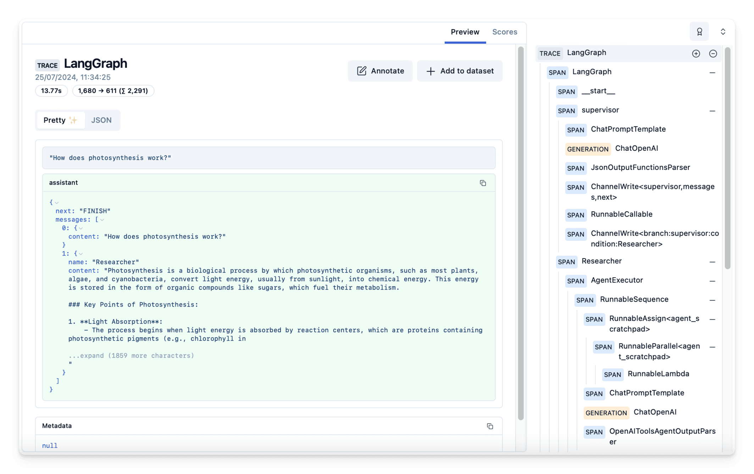Open the Scores tab
754x474 pixels.
pos(504,32)
